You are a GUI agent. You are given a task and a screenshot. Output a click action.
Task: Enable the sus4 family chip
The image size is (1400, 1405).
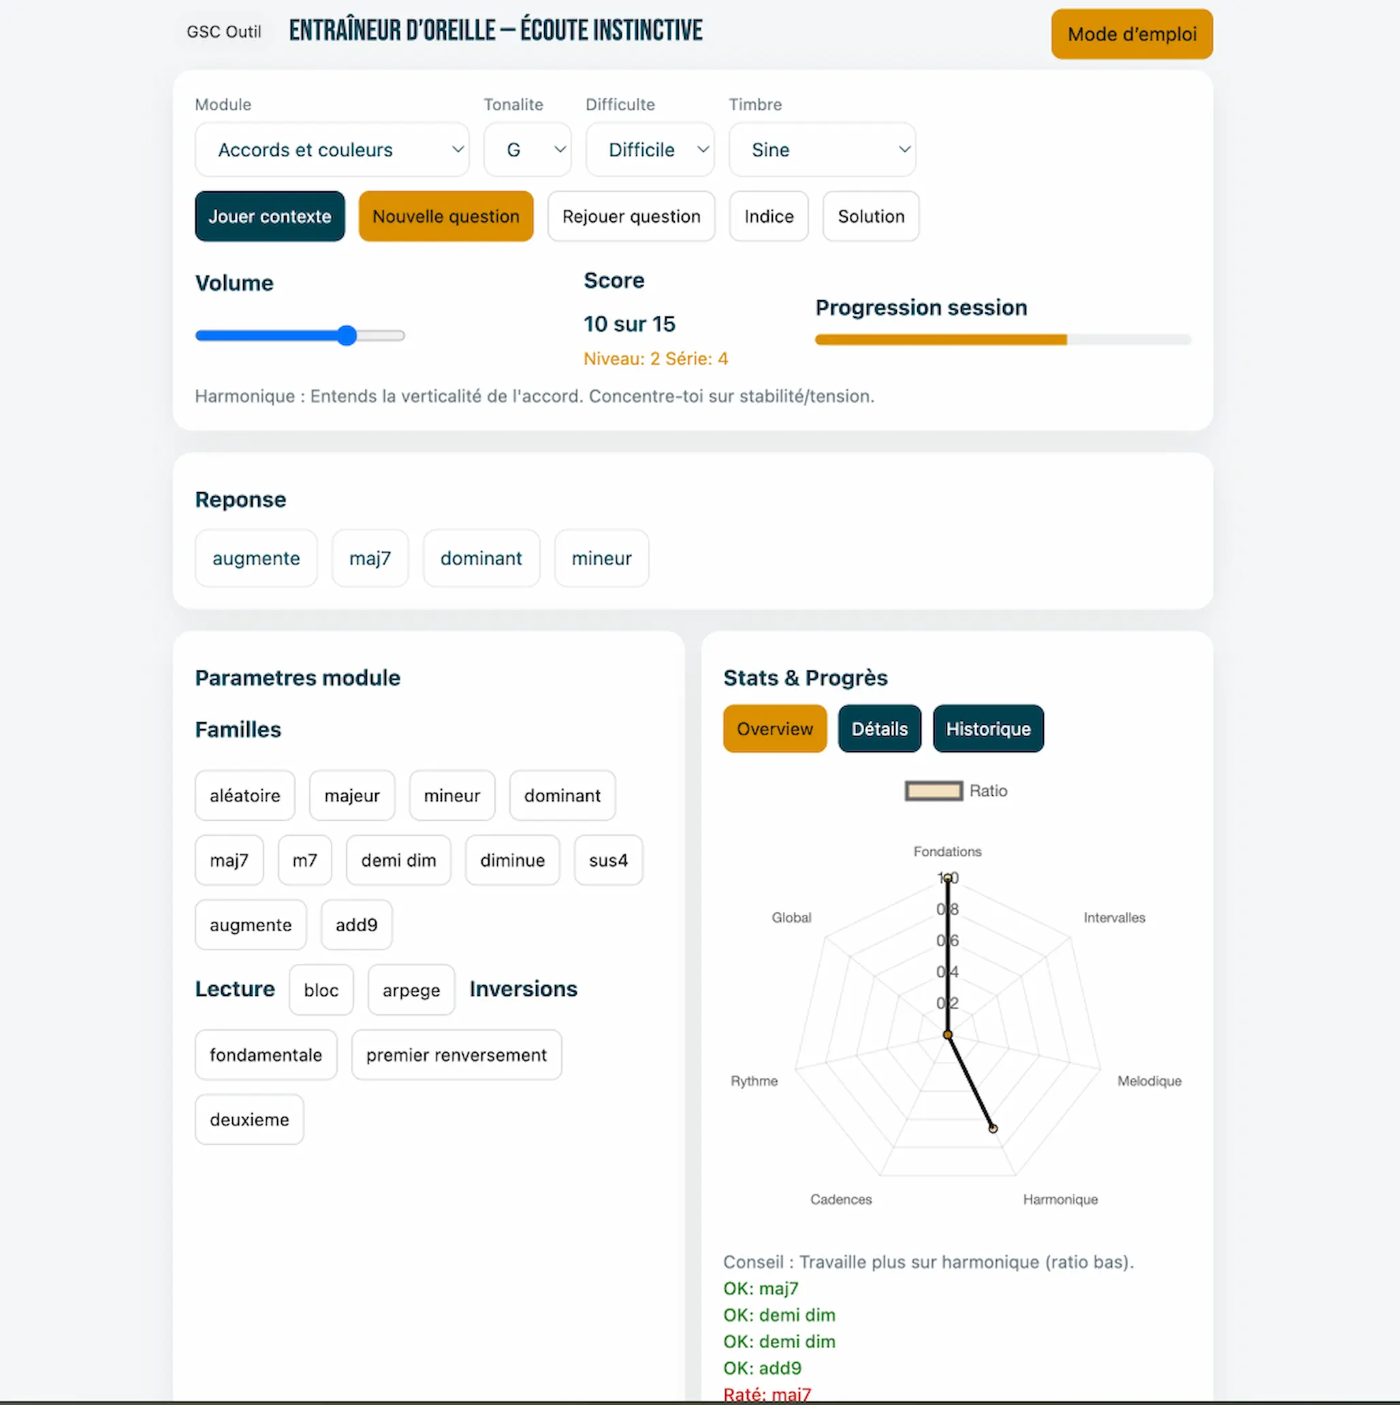607,860
